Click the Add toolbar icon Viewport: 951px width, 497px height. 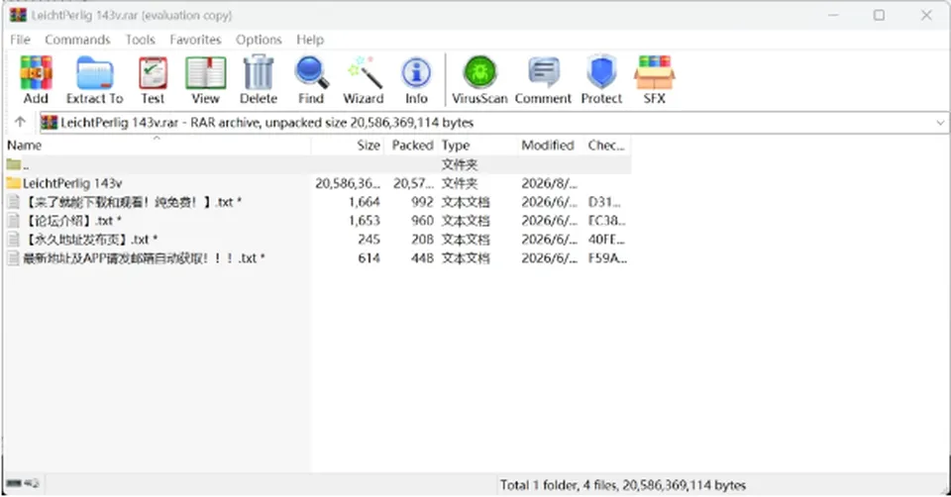(x=36, y=72)
